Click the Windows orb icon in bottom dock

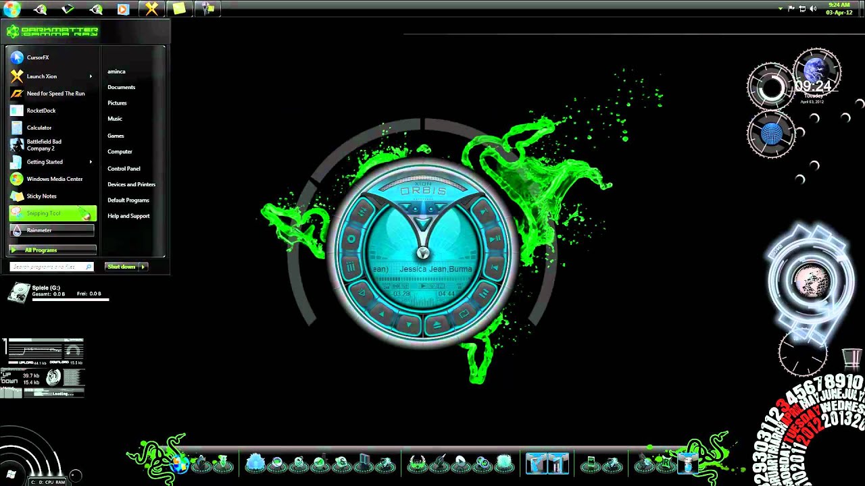point(180,464)
